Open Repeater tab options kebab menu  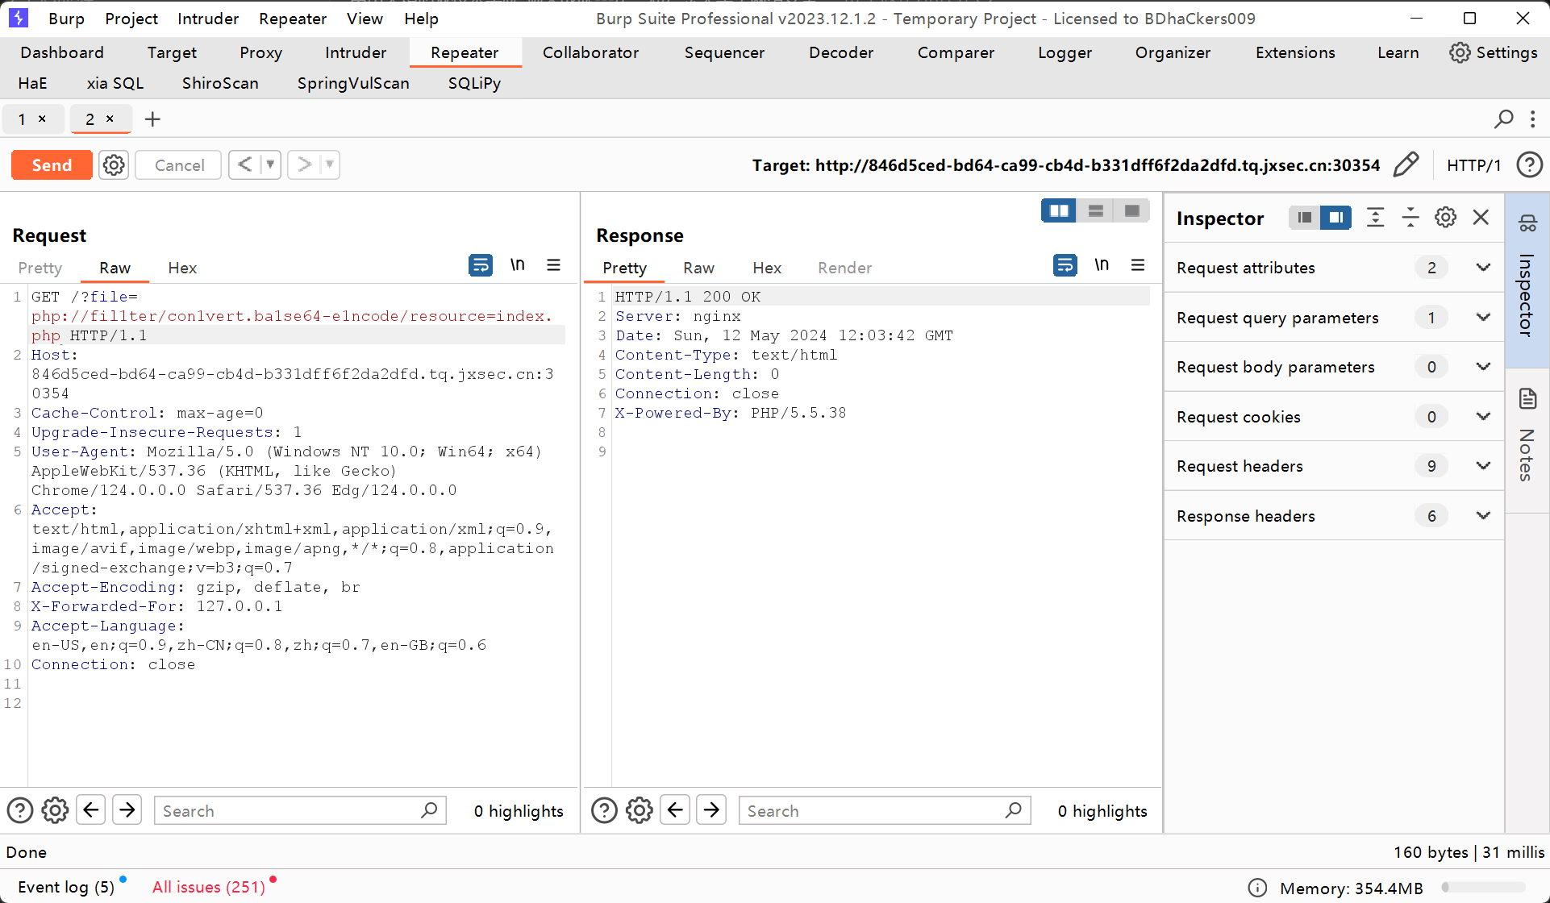tap(1533, 119)
